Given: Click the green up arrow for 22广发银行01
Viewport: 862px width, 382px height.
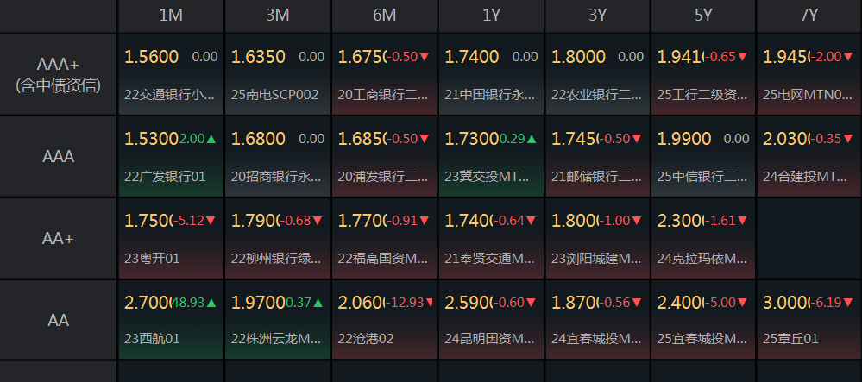Looking at the screenshot, I should (x=211, y=139).
